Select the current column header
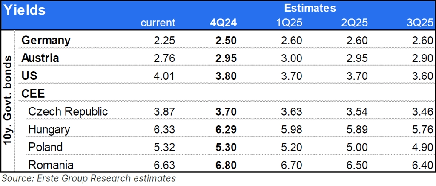Screen dimensions: 436x186 tap(158, 23)
